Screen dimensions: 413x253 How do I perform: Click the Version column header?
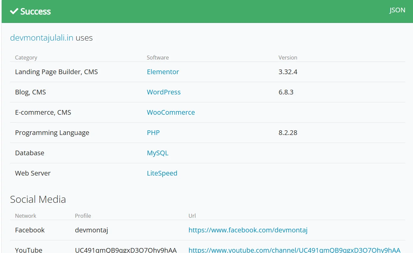click(x=288, y=58)
